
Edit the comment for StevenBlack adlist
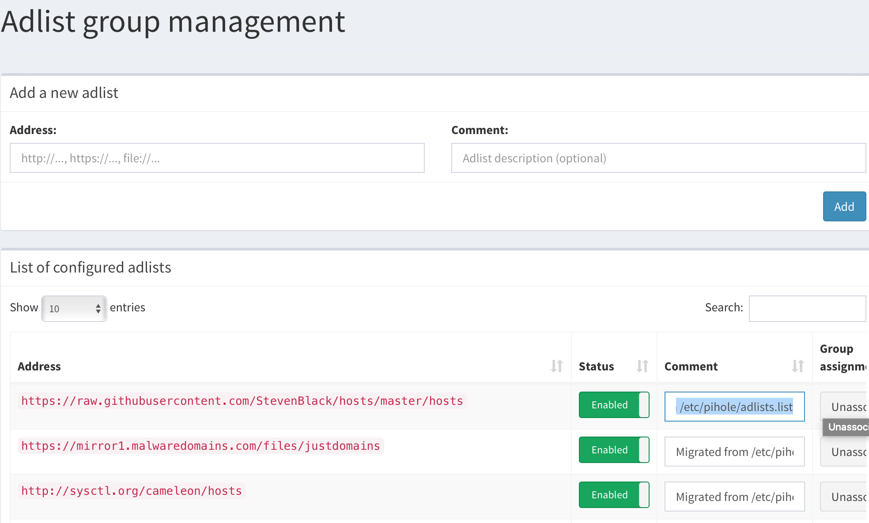pos(734,407)
